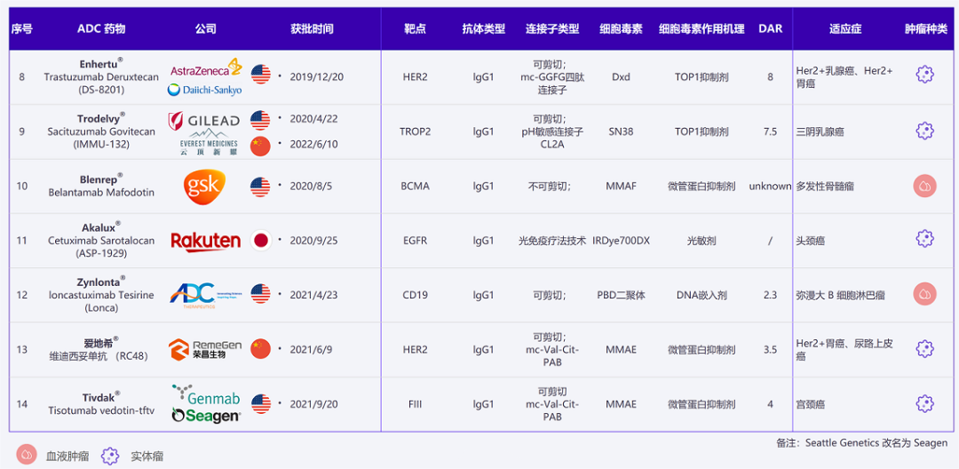Click the US flag in the Blenrep row
Viewport: 959px width, 469px height.
click(x=260, y=187)
